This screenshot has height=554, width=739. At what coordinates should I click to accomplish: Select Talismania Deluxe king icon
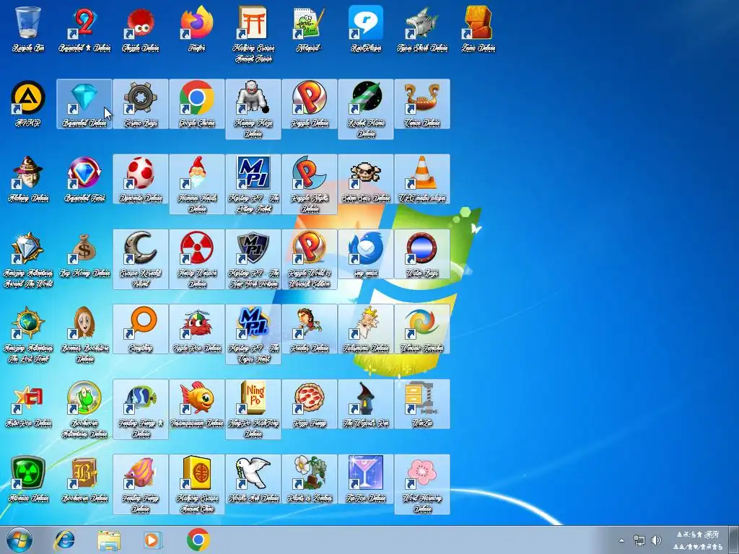[366, 329]
